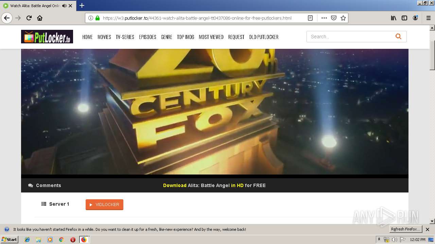Launch Opera from taskbar
435x244 pixels.
(x=73, y=240)
